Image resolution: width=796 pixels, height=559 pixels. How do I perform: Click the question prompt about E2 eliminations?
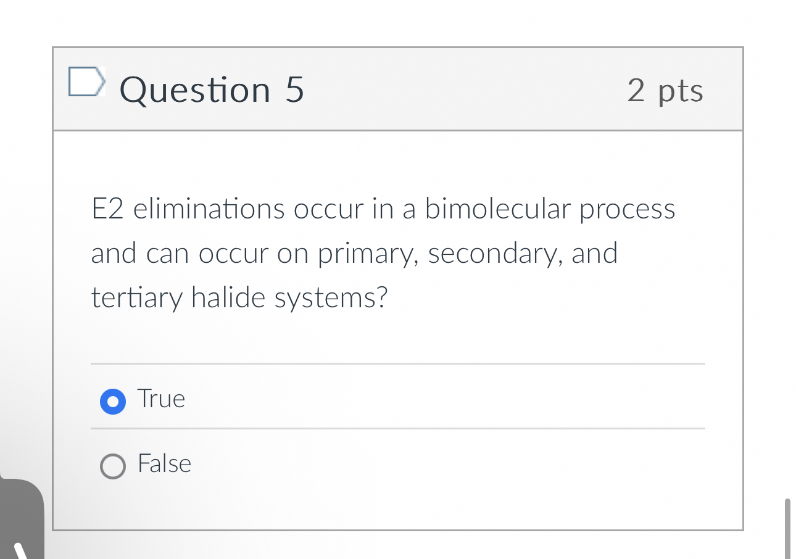[x=383, y=253]
